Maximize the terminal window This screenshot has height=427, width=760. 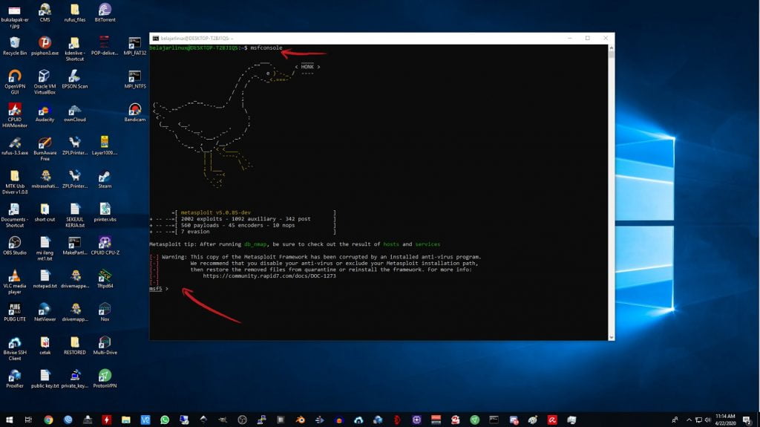(588, 39)
